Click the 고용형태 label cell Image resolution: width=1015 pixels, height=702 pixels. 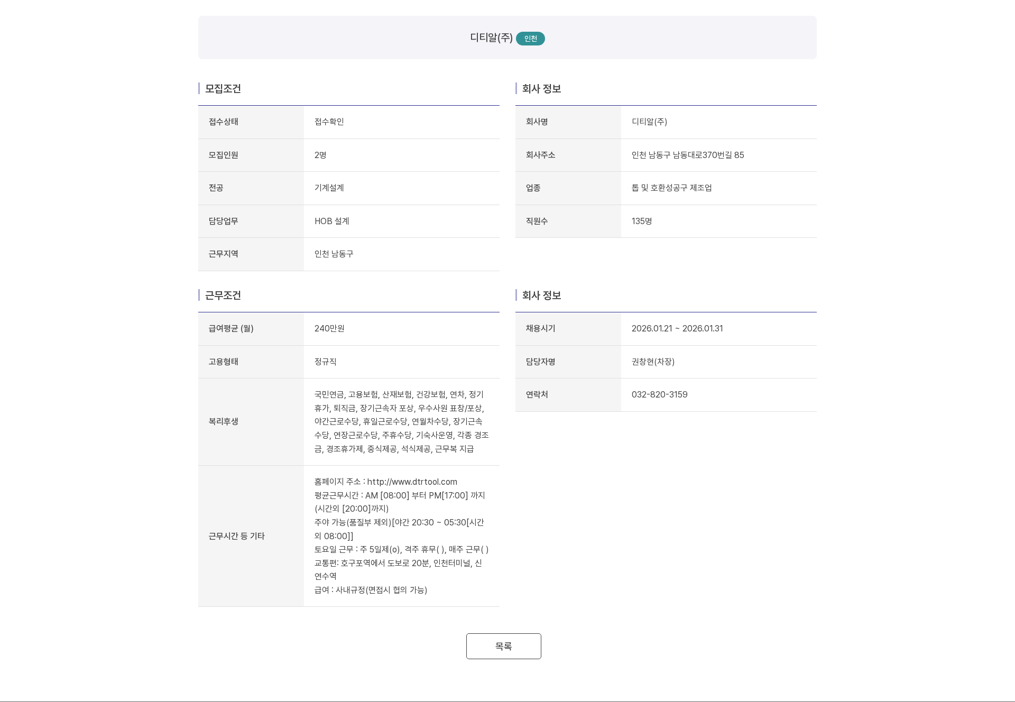pos(251,362)
